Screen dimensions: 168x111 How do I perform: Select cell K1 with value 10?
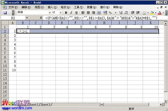point(151,27)
